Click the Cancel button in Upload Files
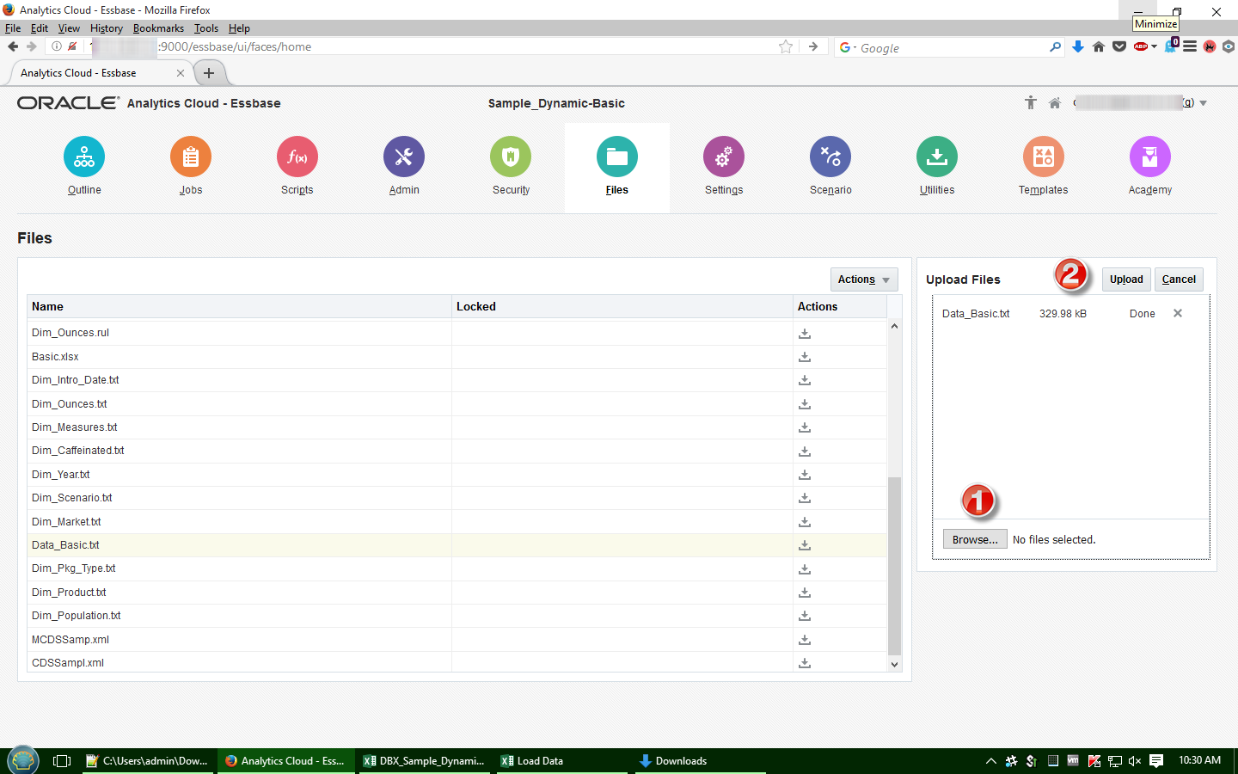Image resolution: width=1238 pixels, height=774 pixels. click(x=1179, y=279)
